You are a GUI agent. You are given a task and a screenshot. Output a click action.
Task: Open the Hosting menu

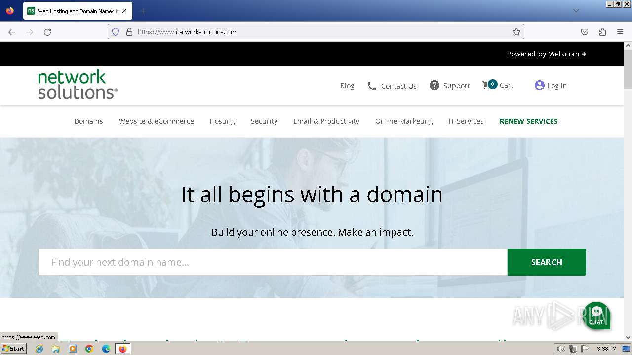(222, 121)
